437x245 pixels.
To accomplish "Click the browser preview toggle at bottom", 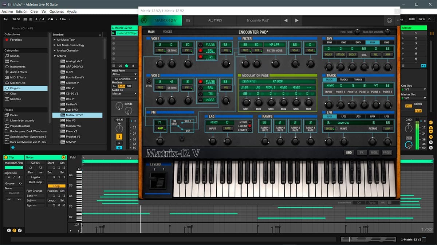I will 13,147.
